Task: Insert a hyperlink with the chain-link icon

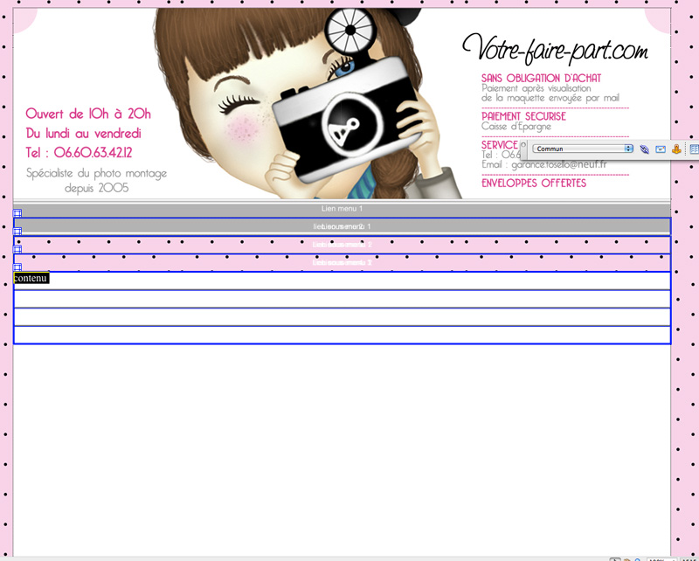Action: pyautogui.click(x=644, y=149)
